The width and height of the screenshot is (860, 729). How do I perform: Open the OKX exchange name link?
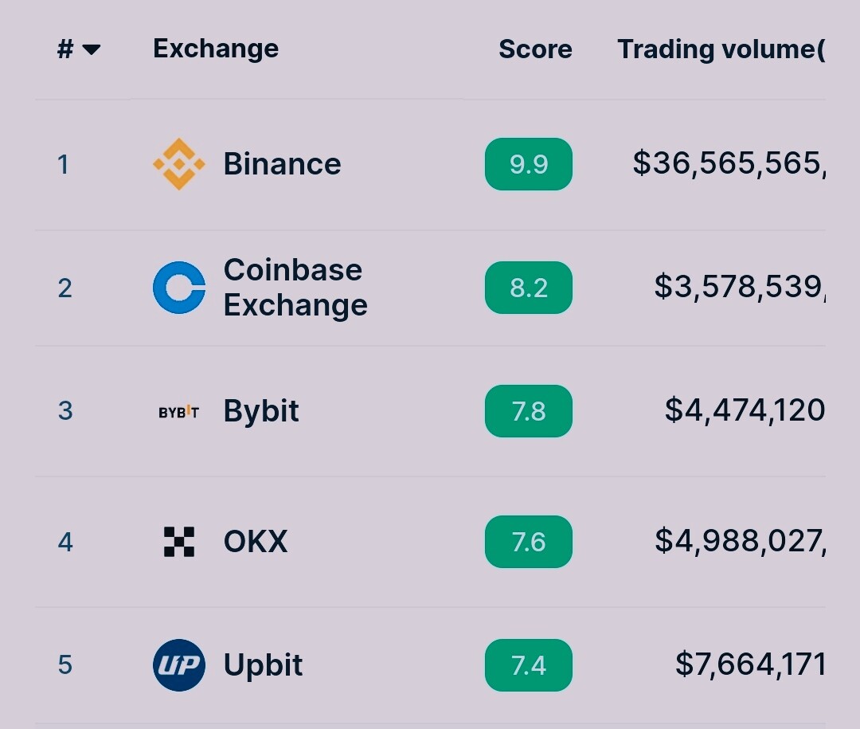tap(256, 541)
